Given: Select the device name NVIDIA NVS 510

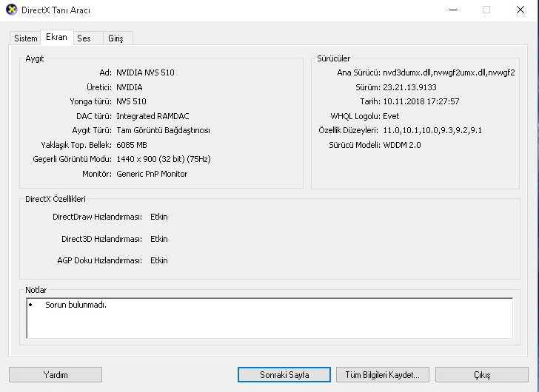Looking at the screenshot, I should click(x=145, y=72).
